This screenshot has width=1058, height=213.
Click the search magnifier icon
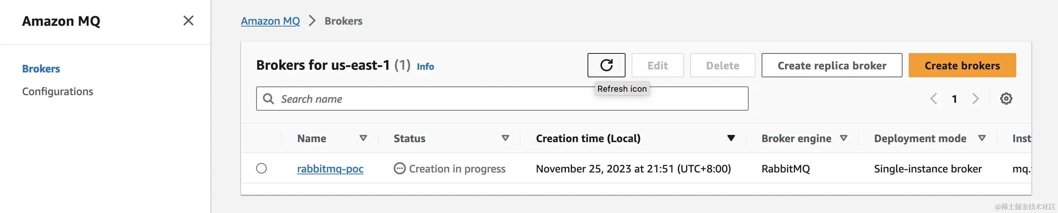pyautogui.click(x=268, y=99)
